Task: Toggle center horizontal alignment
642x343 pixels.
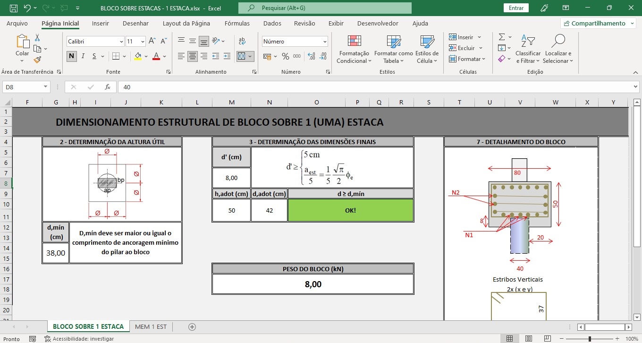Action: (193, 56)
